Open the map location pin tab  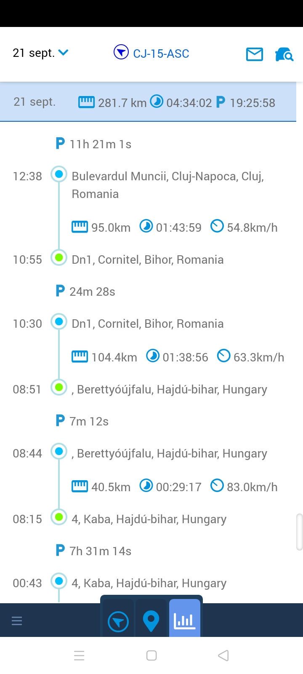click(x=151, y=621)
